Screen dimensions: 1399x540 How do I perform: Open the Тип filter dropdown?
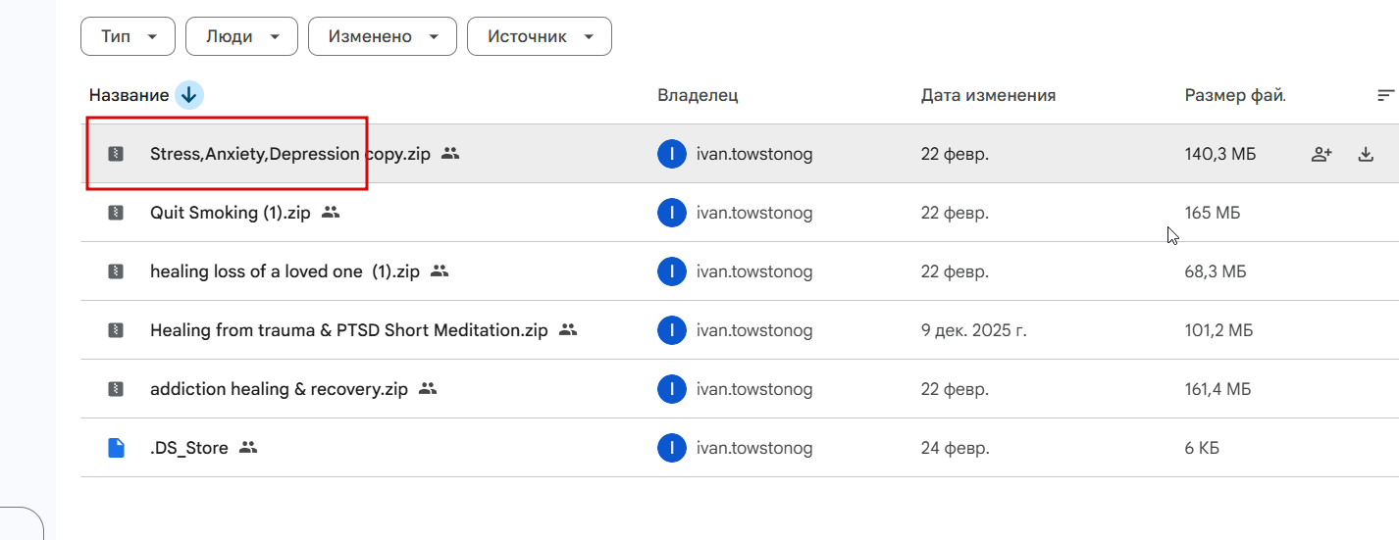(x=129, y=36)
